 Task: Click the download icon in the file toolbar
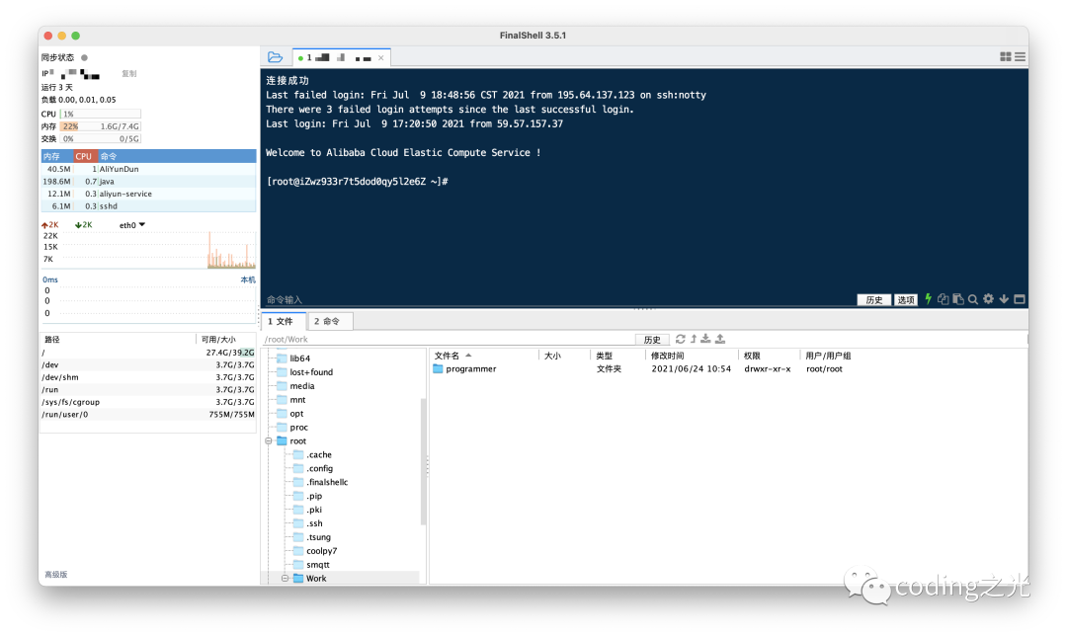click(705, 339)
